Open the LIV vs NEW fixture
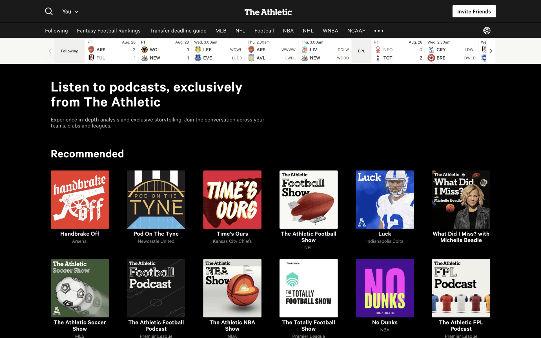 [325, 51]
